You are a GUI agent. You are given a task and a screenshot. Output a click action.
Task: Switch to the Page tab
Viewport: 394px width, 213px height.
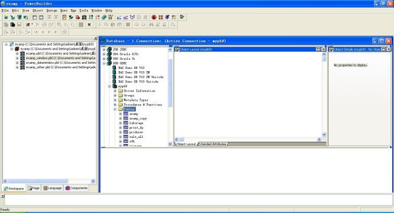[x=34, y=188]
